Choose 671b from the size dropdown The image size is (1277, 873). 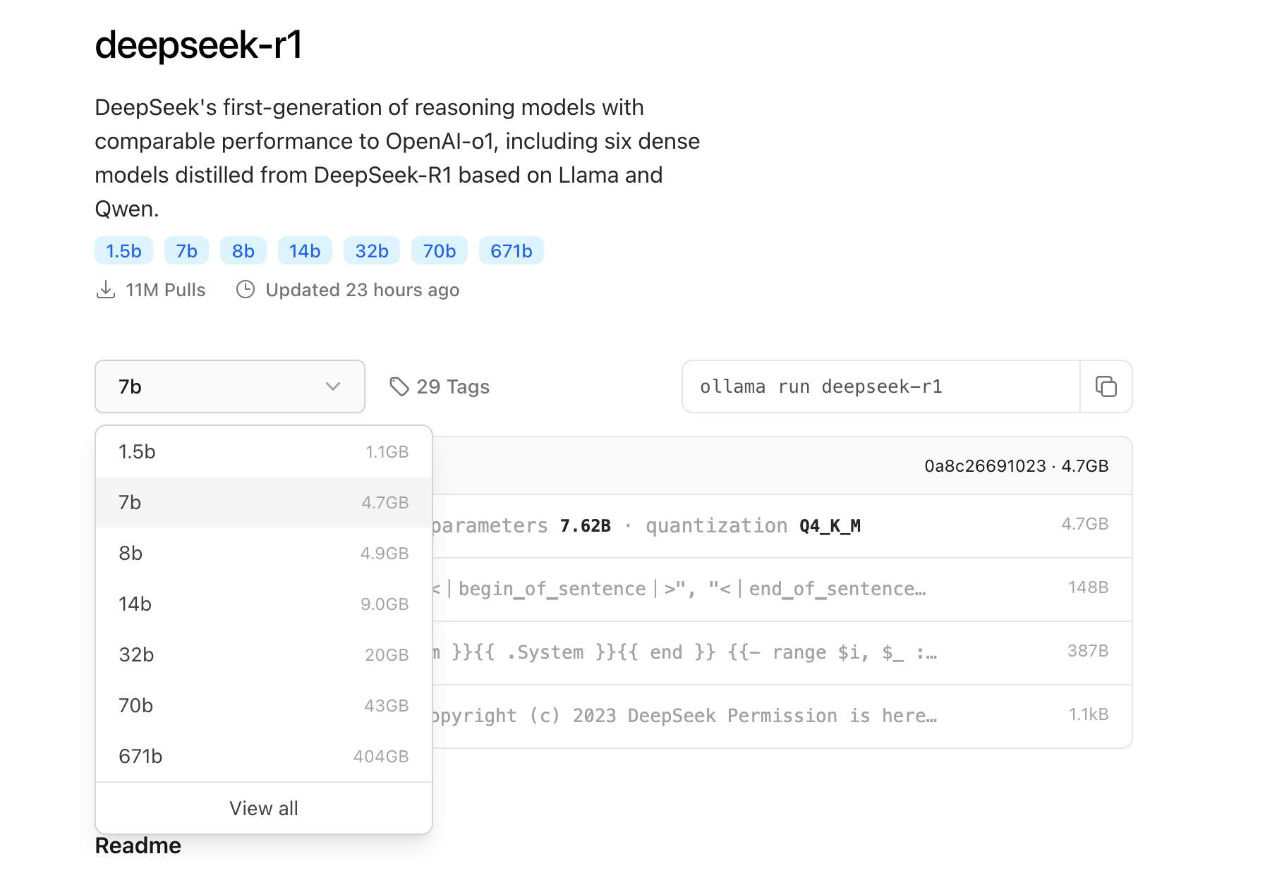(263, 756)
